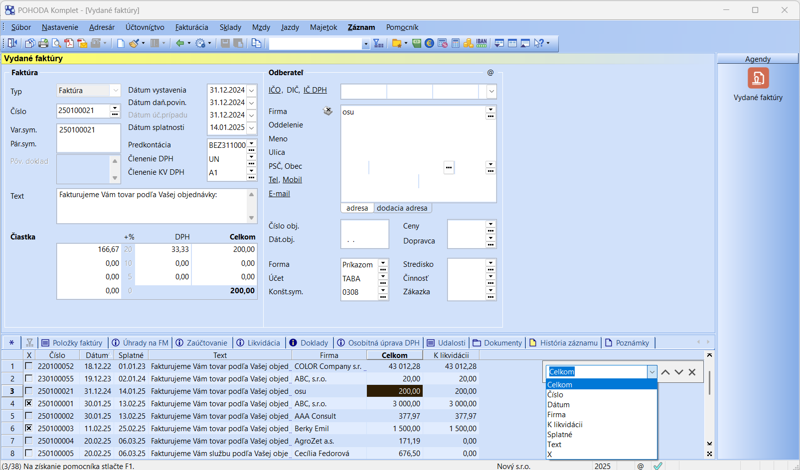The height and width of the screenshot is (470, 800).
Task: Open the IČO field dropdown arrow
Action: (x=491, y=92)
